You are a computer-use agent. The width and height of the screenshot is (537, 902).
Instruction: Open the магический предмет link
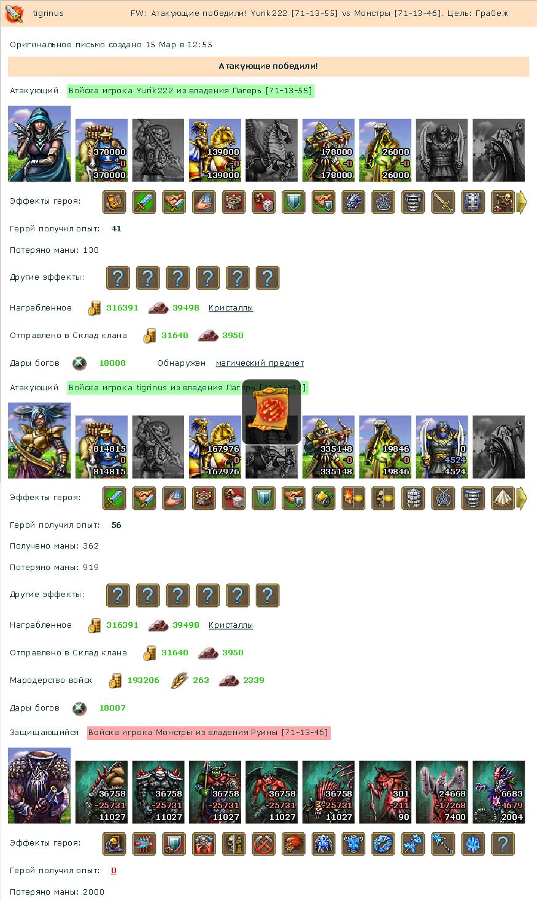click(260, 363)
